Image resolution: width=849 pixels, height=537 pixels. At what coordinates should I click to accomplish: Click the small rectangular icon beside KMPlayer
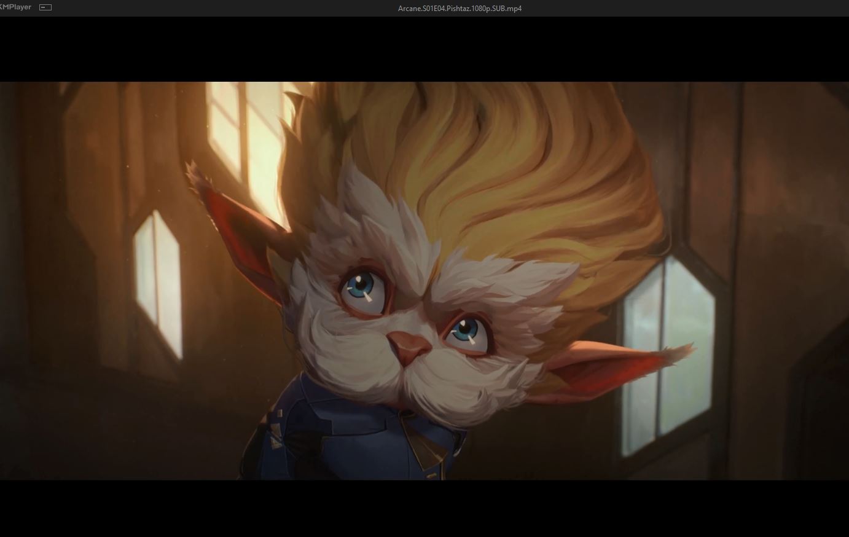45,7
